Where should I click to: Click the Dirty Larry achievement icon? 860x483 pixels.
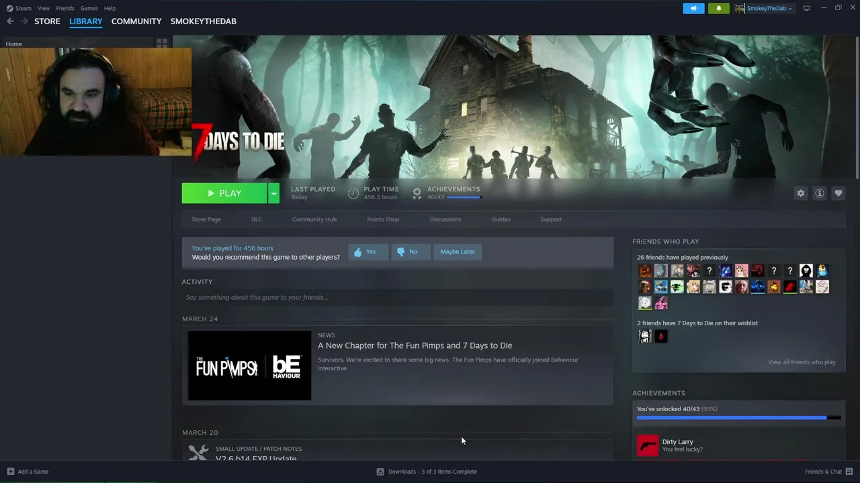(648, 445)
